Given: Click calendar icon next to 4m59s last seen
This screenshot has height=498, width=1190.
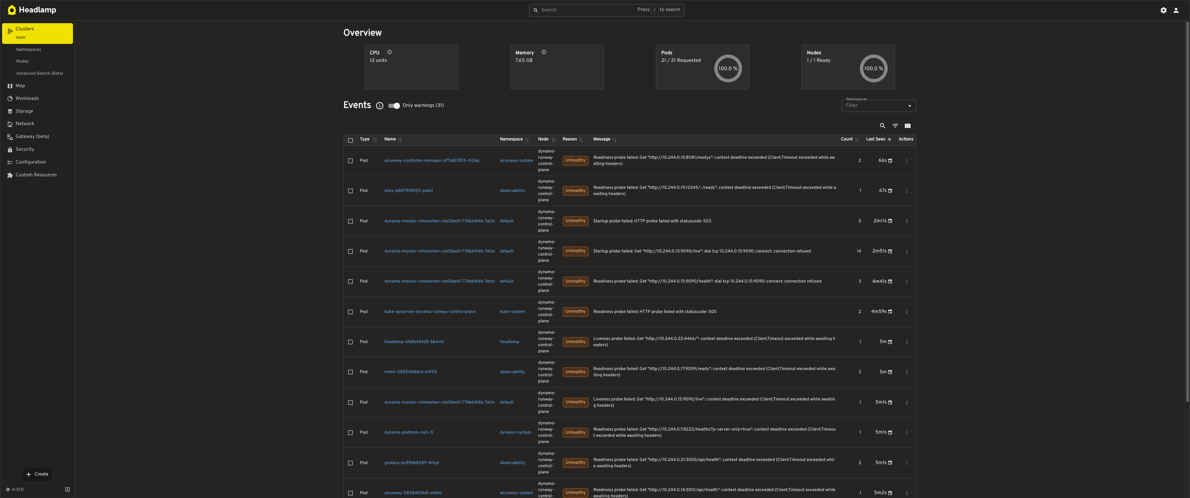Looking at the screenshot, I should (x=890, y=312).
